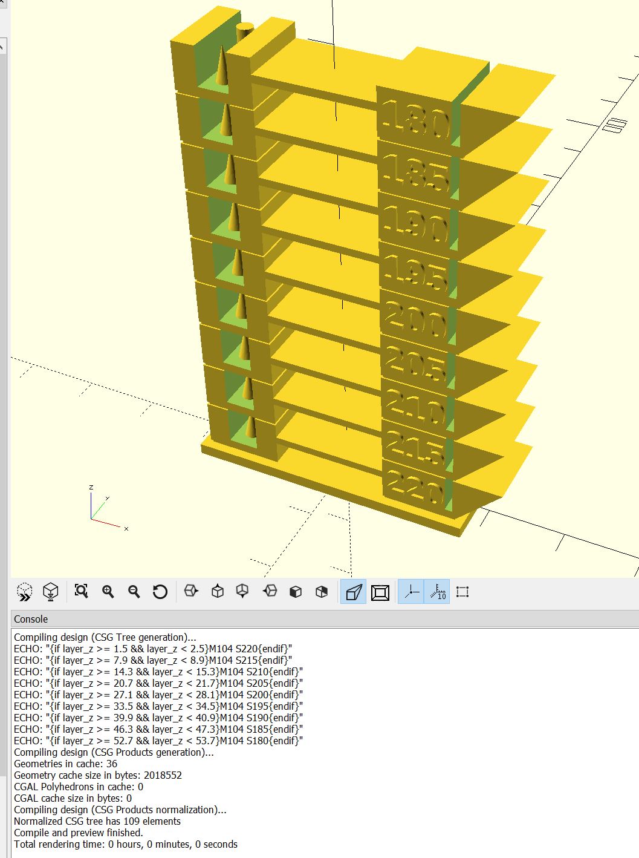
Task: Toggle Orthogonal projection mode
Action: point(380,592)
